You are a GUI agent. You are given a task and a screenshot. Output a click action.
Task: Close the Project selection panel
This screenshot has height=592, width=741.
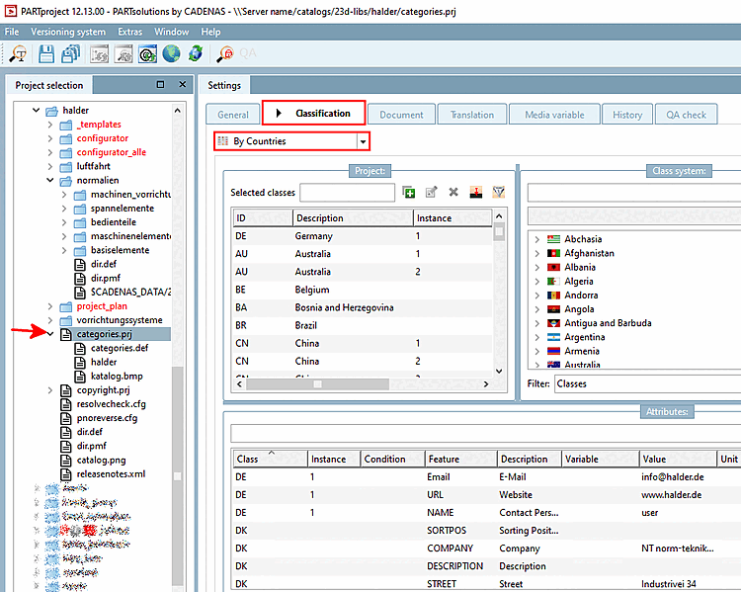(x=183, y=84)
